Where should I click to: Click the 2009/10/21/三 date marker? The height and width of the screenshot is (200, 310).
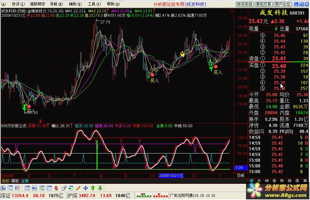click(x=171, y=176)
